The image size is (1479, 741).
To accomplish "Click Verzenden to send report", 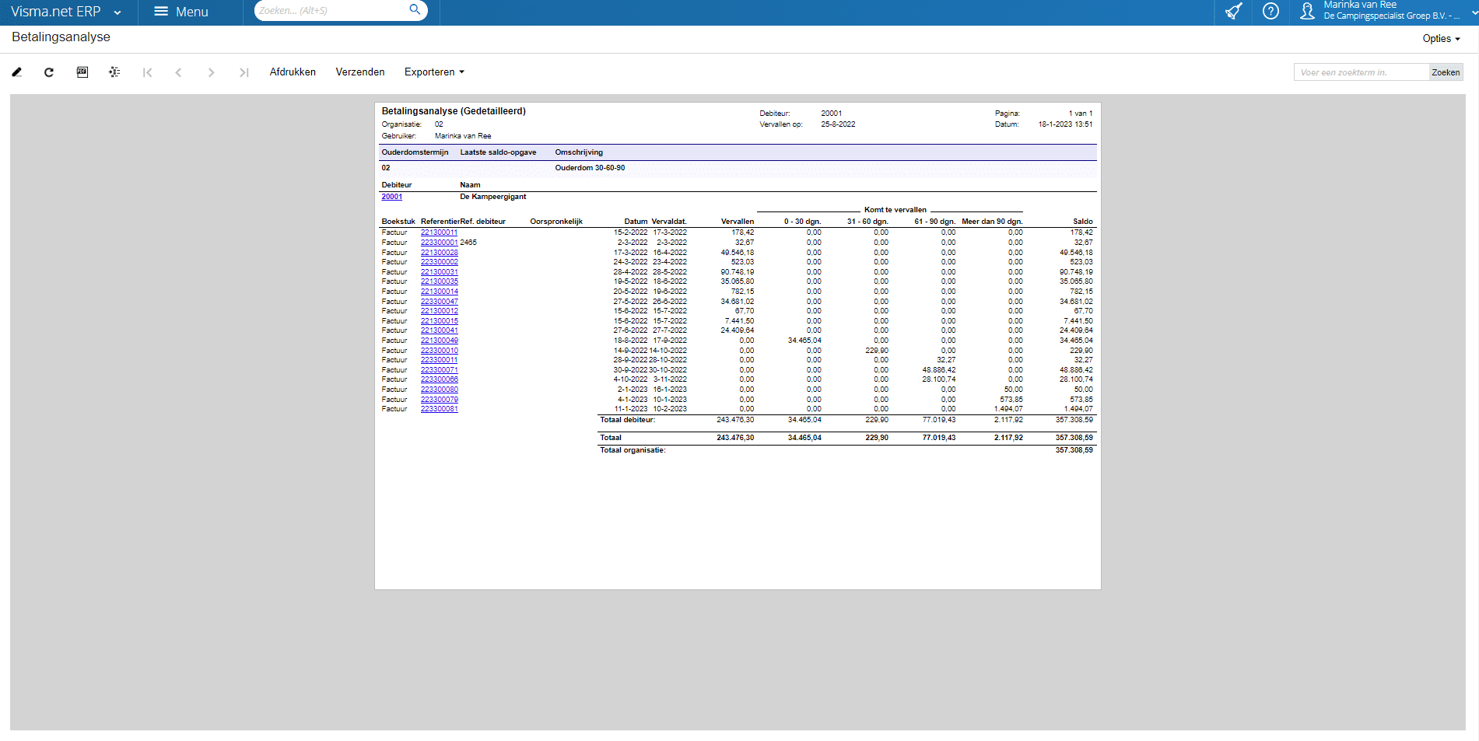I will tap(360, 72).
